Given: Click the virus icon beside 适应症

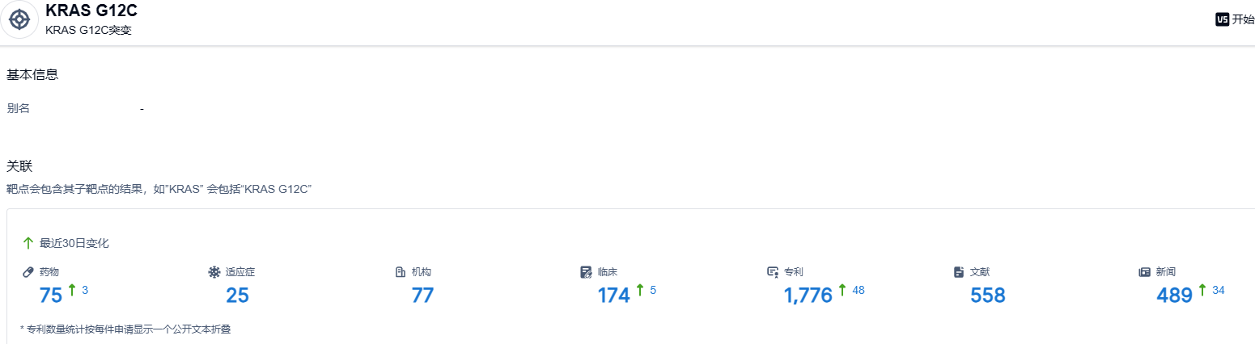Looking at the screenshot, I should click(x=214, y=272).
